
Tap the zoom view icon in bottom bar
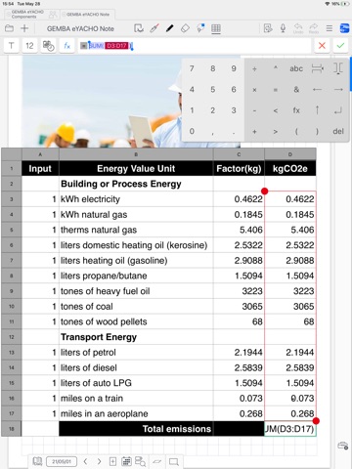(x=174, y=462)
